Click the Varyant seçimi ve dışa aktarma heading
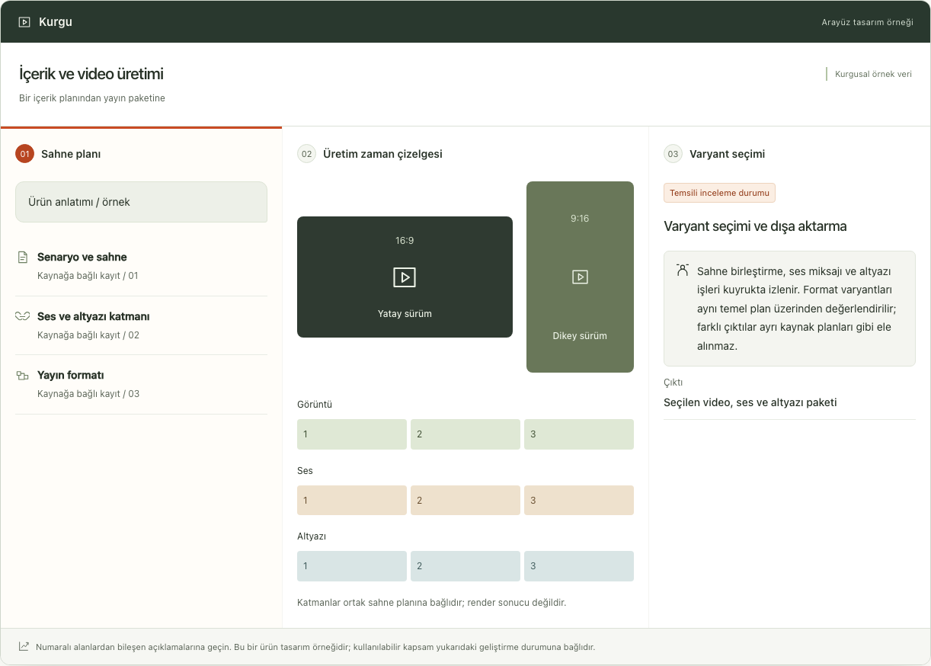 755,226
